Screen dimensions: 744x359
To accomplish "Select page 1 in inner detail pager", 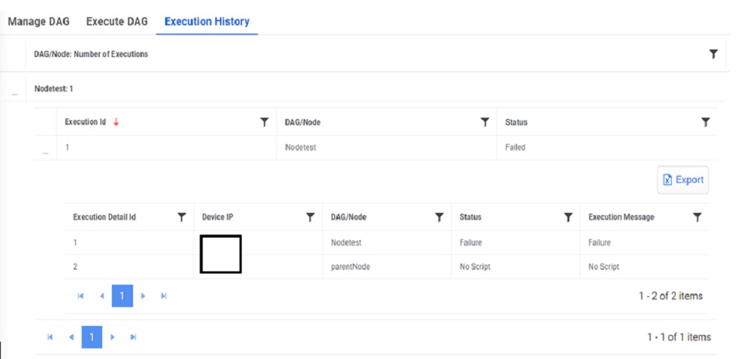I will pos(122,296).
